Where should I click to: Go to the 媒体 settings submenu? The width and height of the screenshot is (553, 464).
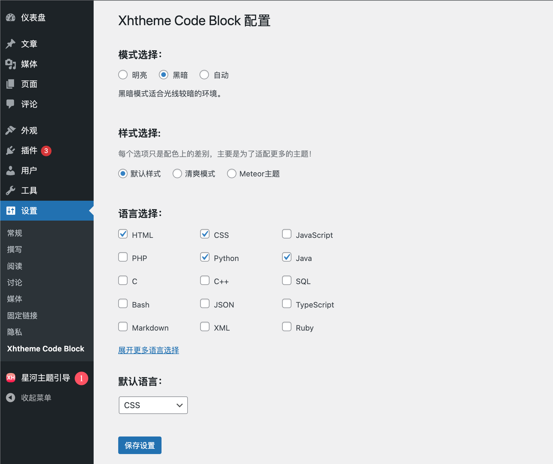(x=15, y=299)
